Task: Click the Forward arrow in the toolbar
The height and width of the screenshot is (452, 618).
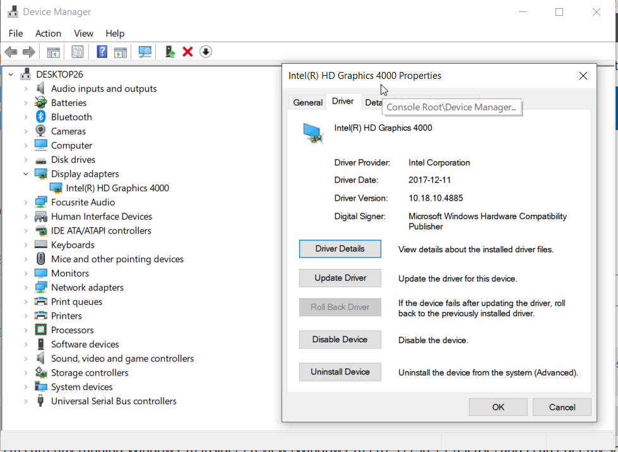Action: (29, 52)
